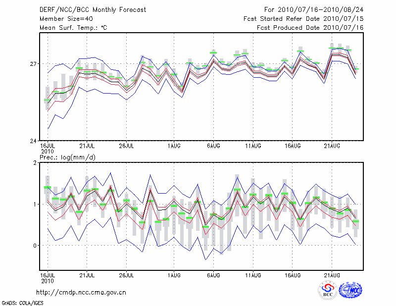Click the Mean Surf. Temp. heading

click(x=73, y=28)
